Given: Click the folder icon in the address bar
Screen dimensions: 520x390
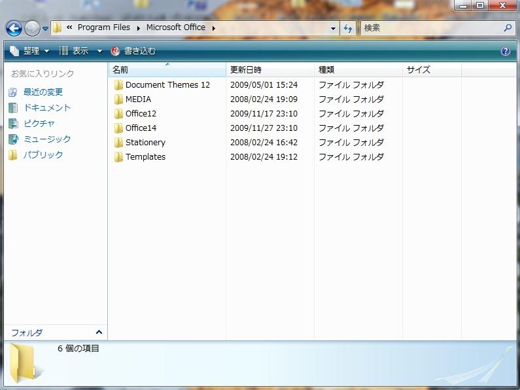Looking at the screenshot, I should (57, 28).
